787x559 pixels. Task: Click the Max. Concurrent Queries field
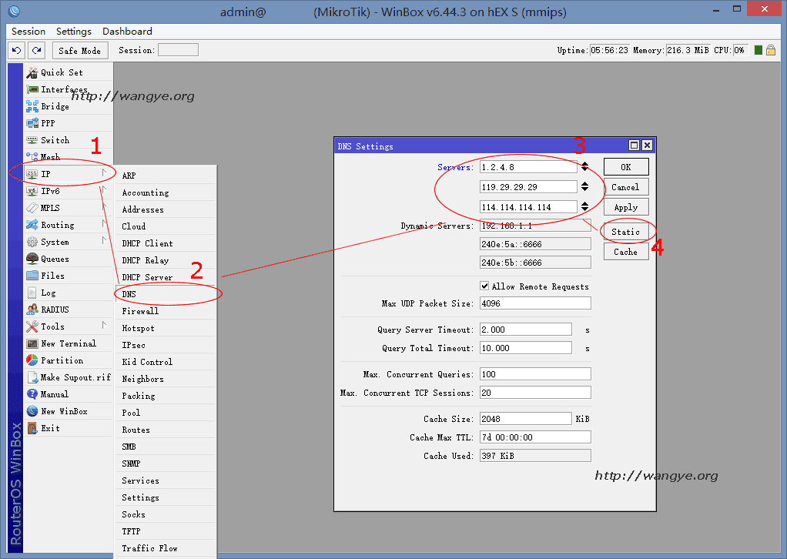click(x=535, y=374)
